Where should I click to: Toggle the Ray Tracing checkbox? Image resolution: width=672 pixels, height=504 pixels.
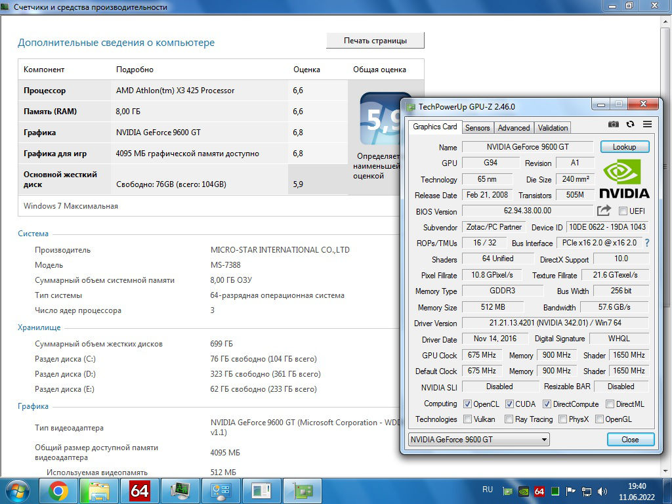[x=509, y=419]
